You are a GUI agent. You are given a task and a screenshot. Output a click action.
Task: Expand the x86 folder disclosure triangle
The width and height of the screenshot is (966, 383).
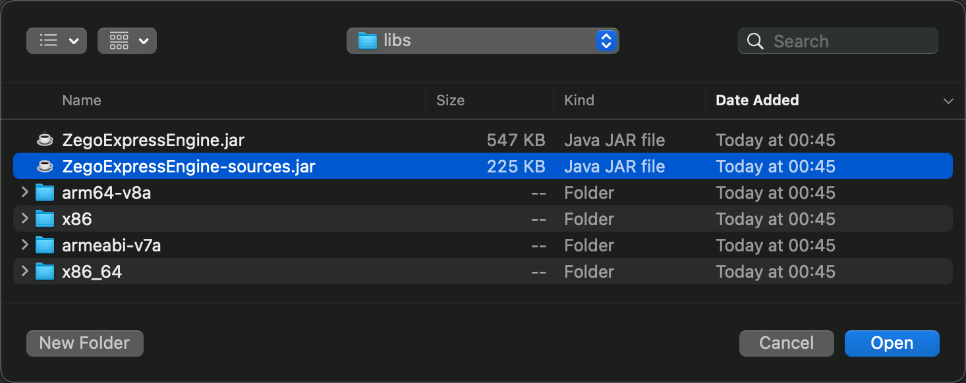24,218
